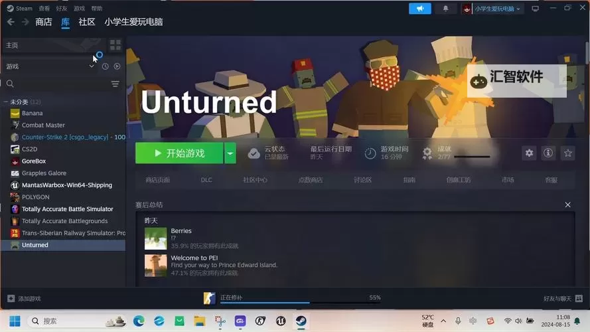Switch to the 库 tab
This screenshot has height=332, width=590.
coord(66,22)
